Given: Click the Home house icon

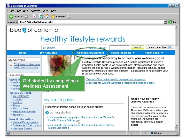Looking at the screenshot, I should [x=47, y=16].
